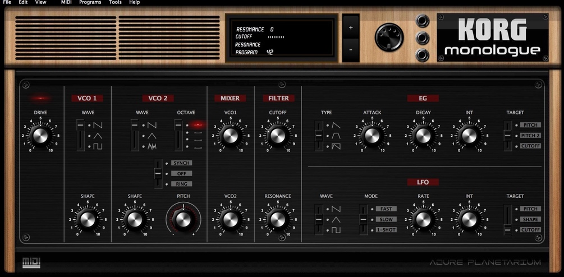Set LFO mode to SLOW

pos(386,219)
